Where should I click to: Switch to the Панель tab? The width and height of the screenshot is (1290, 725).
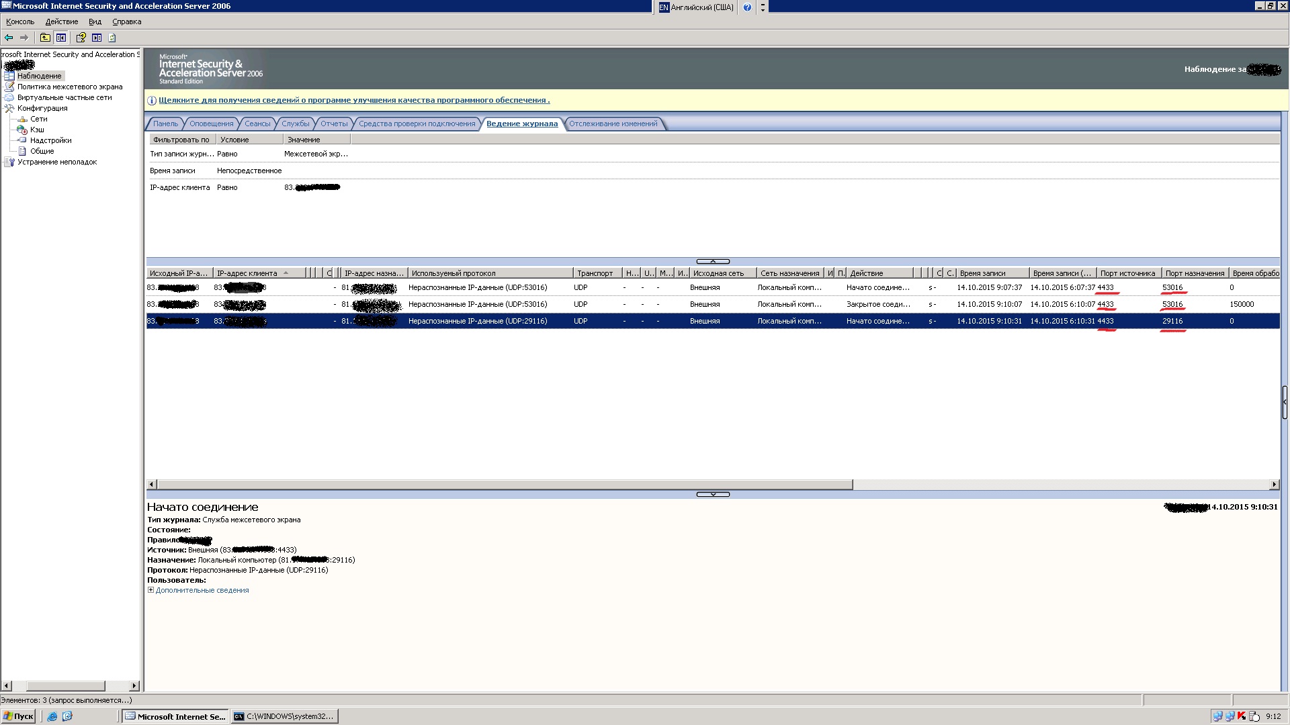[x=165, y=124]
